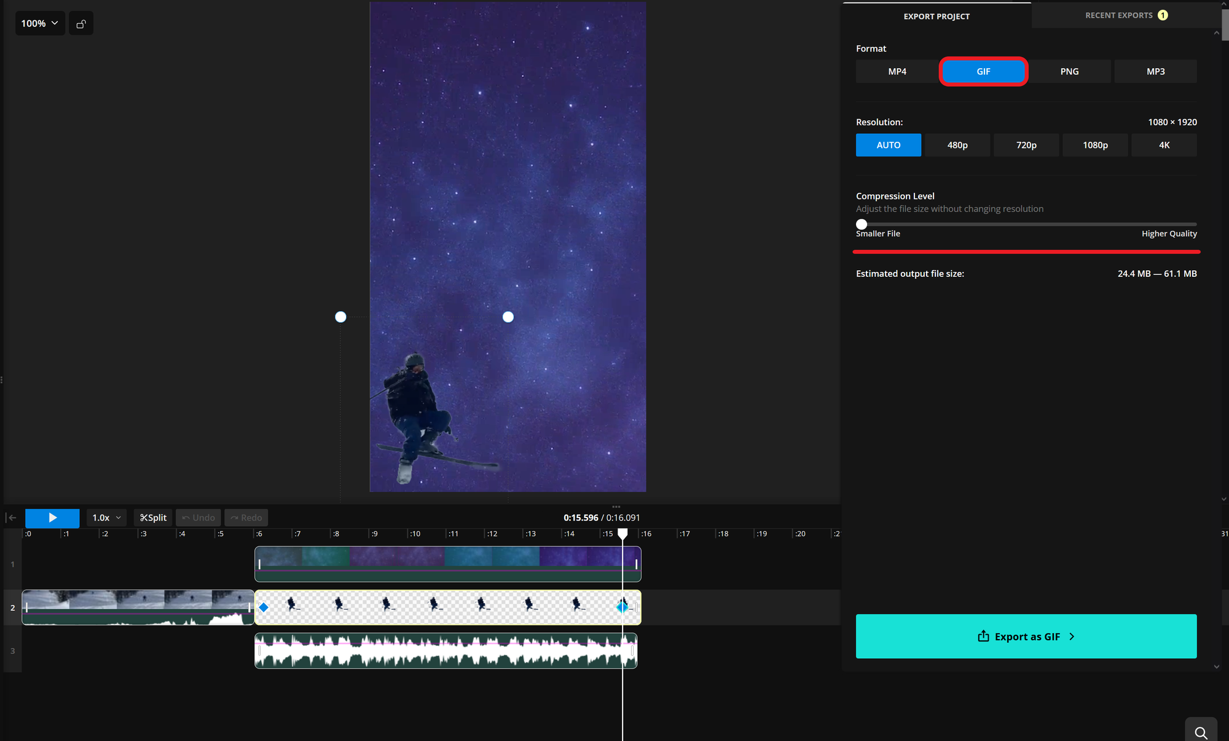
Task: Jump to timeline start arrow icon
Action: point(11,518)
